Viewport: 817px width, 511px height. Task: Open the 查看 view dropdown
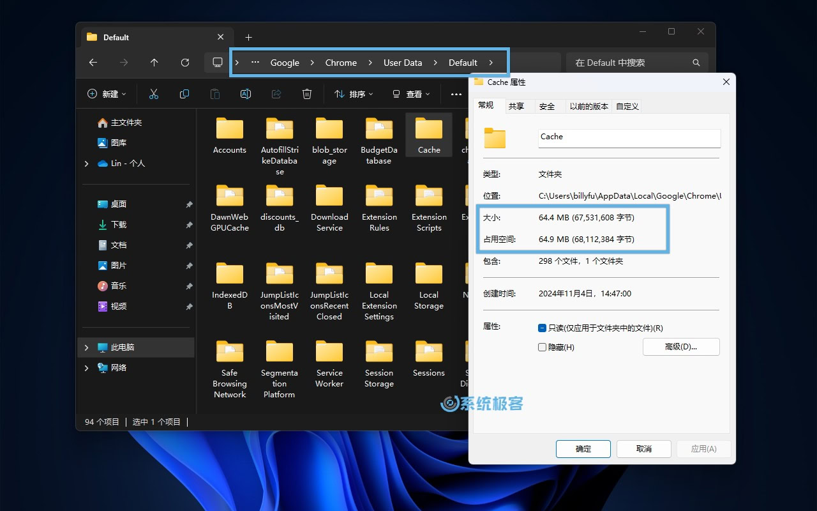410,94
